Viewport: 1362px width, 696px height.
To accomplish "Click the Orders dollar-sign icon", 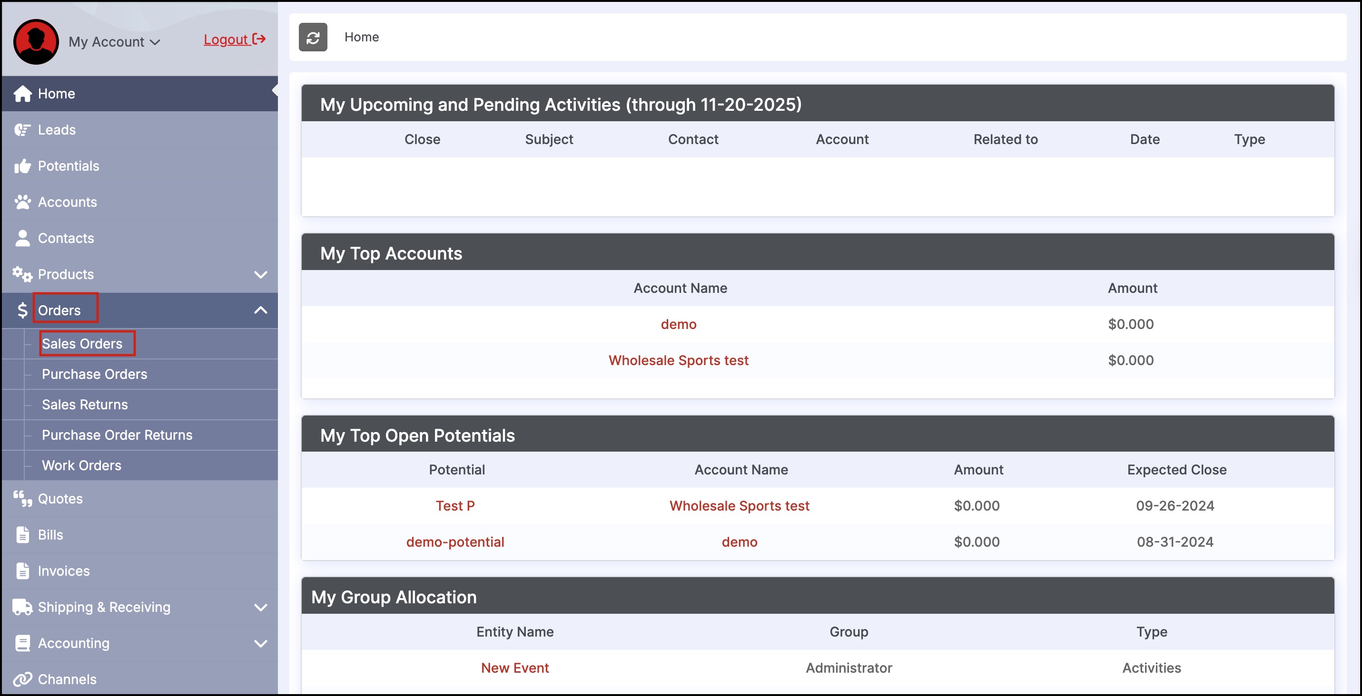I will click(x=22, y=310).
